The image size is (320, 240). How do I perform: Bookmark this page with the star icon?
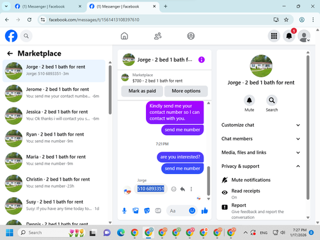[286, 20]
